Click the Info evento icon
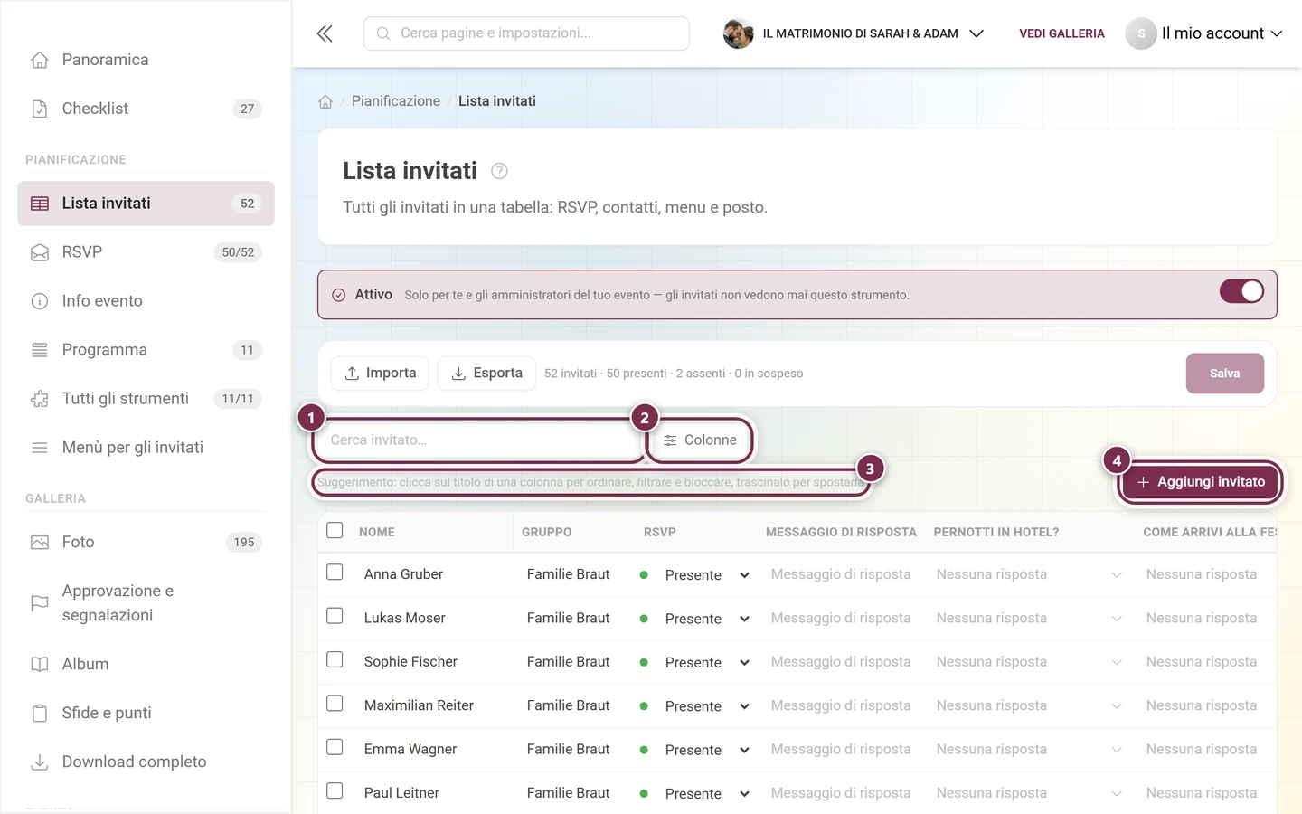 click(x=40, y=301)
